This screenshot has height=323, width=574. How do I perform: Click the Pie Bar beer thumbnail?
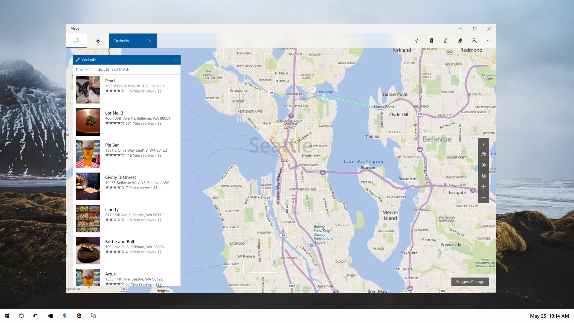tap(88, 154)
